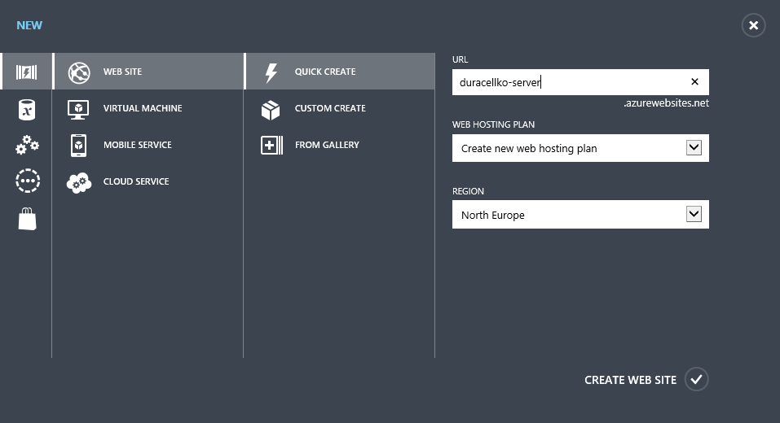This screenshot has width=780, height=423.
Task: Click the CREATE WEB SITE button label
Action: (630, 381)
